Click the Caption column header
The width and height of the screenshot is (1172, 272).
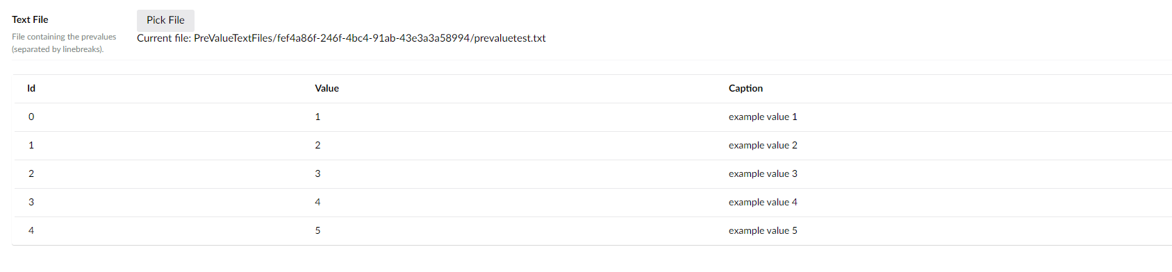[745, 88]
